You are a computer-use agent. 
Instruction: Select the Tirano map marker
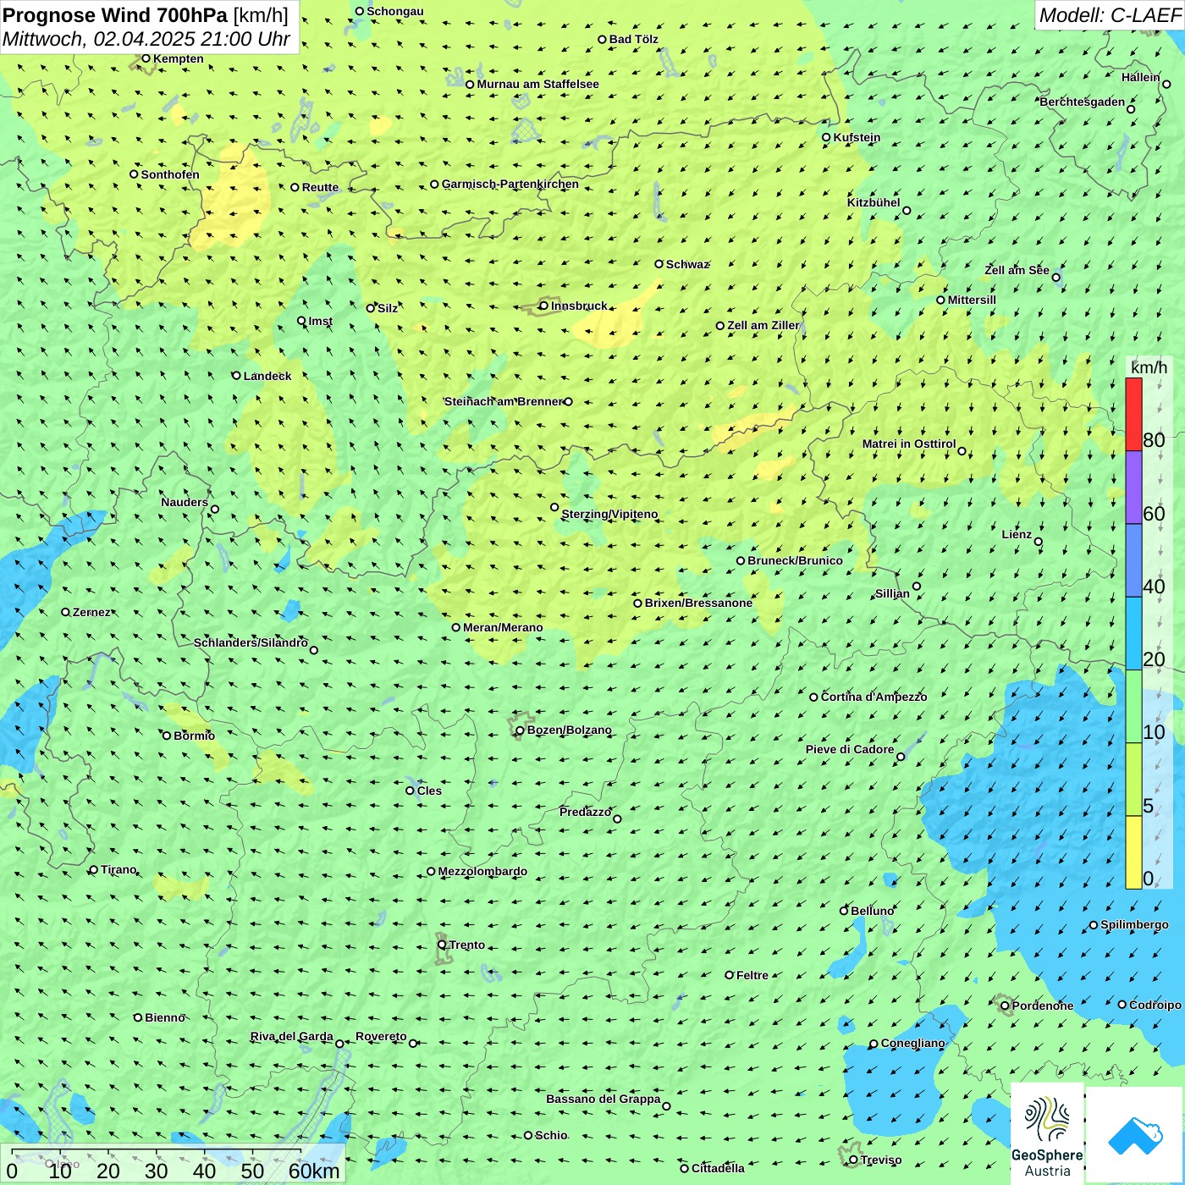coord(94,869)
